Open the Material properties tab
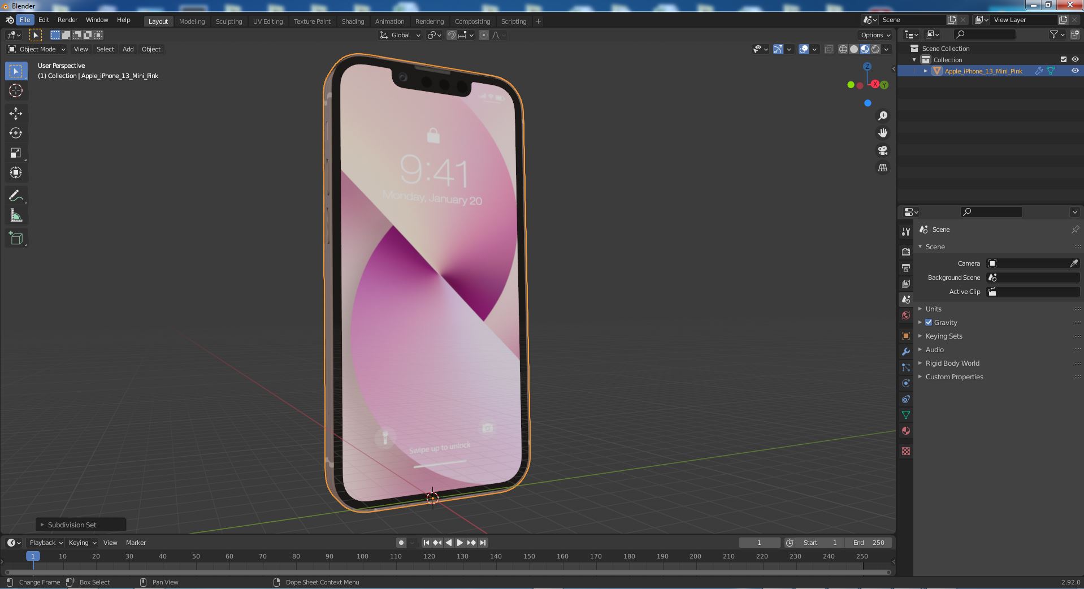Screen dimensions: 1084x589 (906, 431)
